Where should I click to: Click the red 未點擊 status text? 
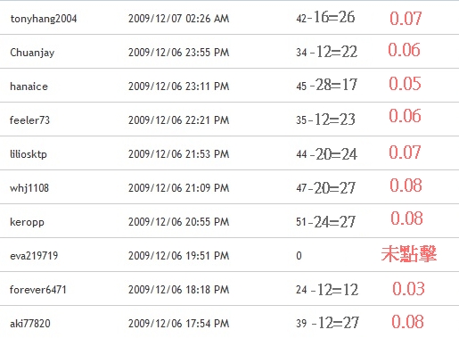pyautogui.click(x=409, y=254)
